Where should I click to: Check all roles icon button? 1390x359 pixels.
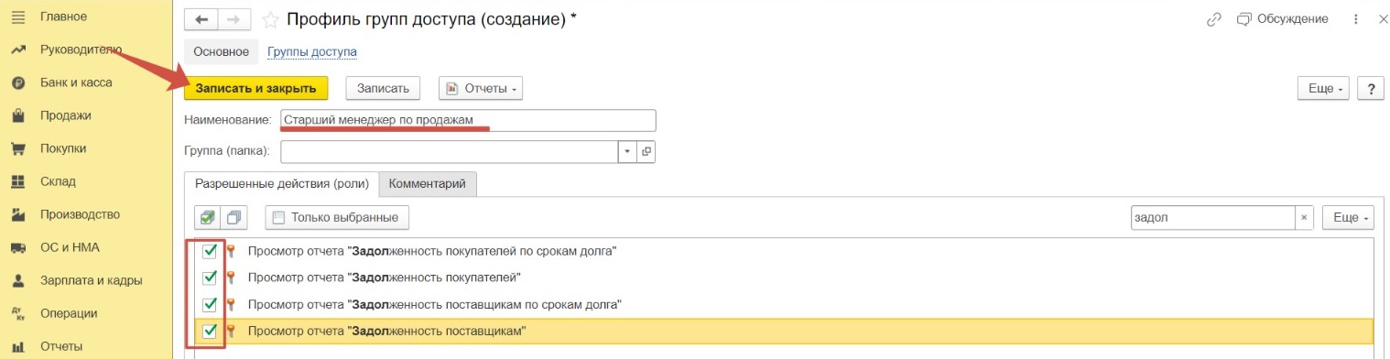pyautogui.click(x=208, y=218)
